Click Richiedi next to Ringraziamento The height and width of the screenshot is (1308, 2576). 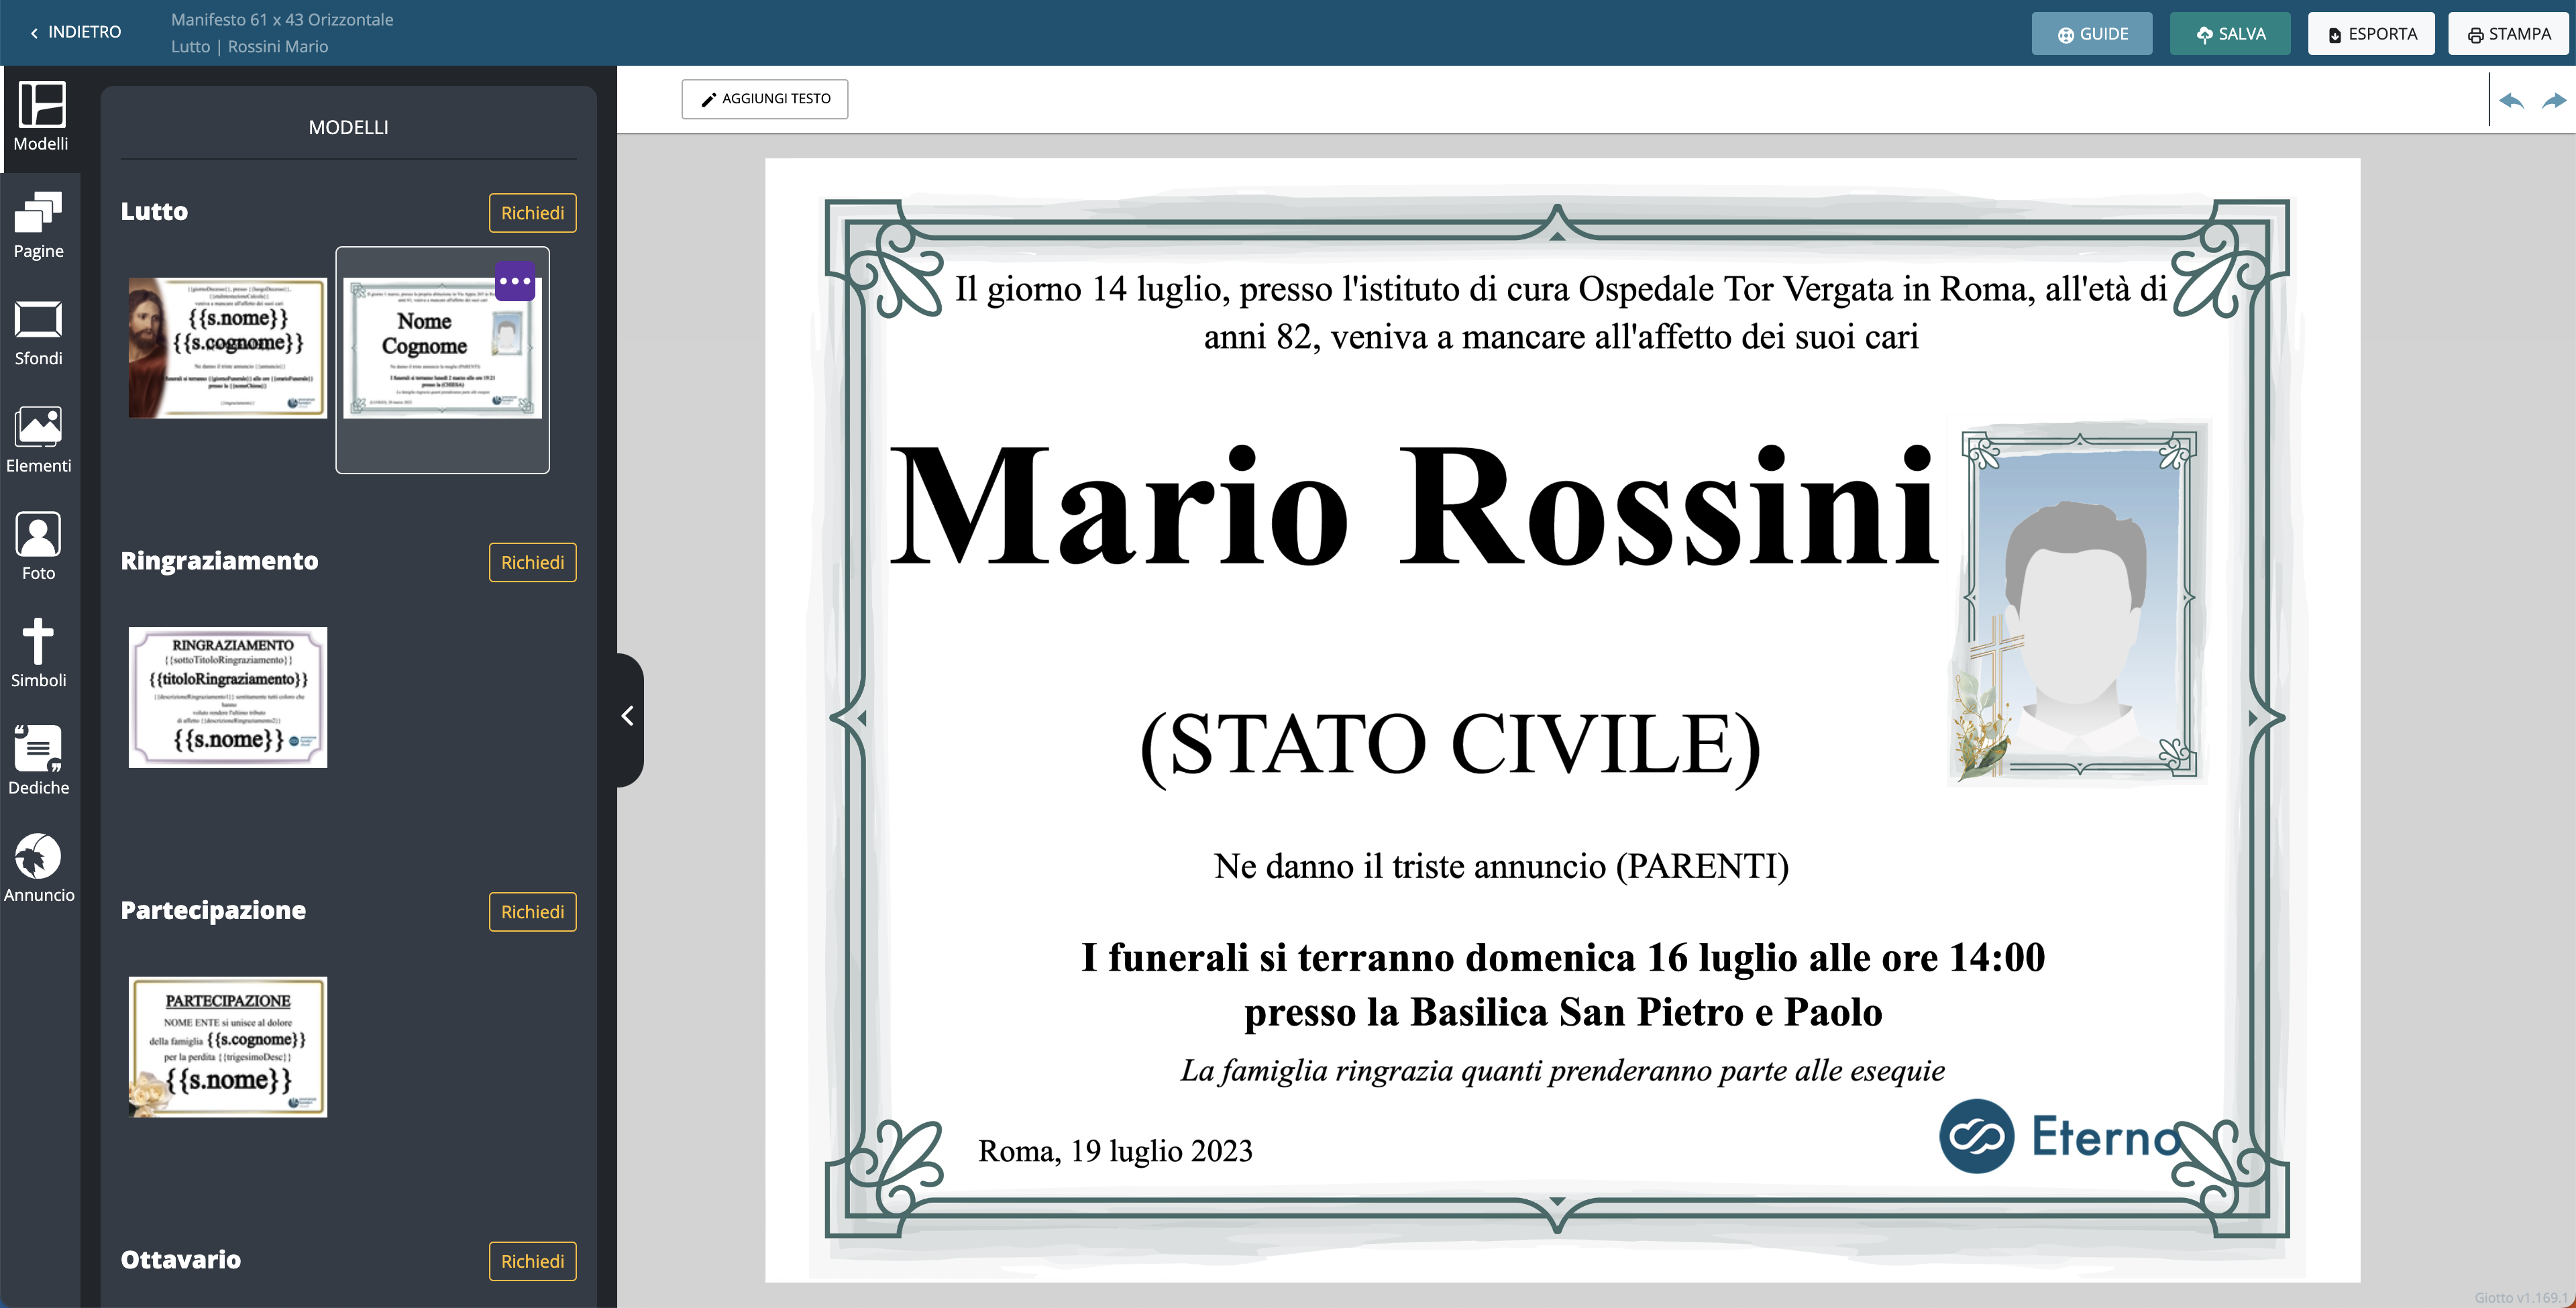tap(532, 562)
